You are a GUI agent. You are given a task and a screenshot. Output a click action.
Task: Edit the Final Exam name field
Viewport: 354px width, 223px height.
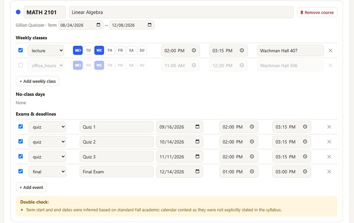pyautogui.click(x=116, y=172)
